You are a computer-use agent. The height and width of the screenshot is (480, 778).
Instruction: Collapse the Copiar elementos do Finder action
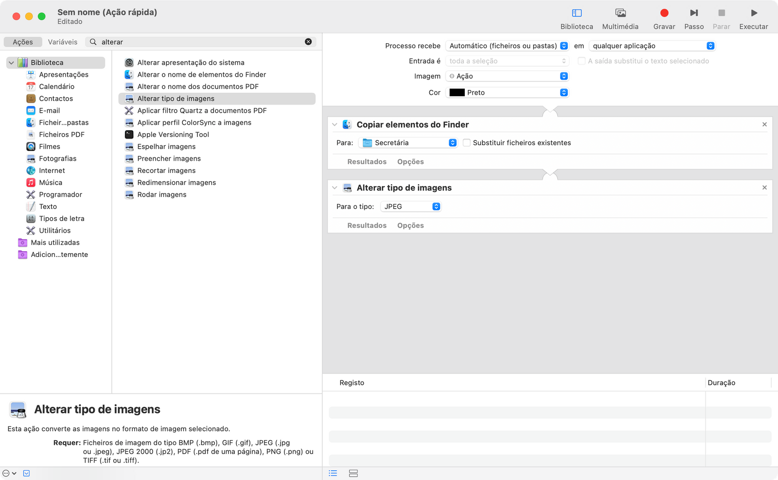click(x=335, y=125)
